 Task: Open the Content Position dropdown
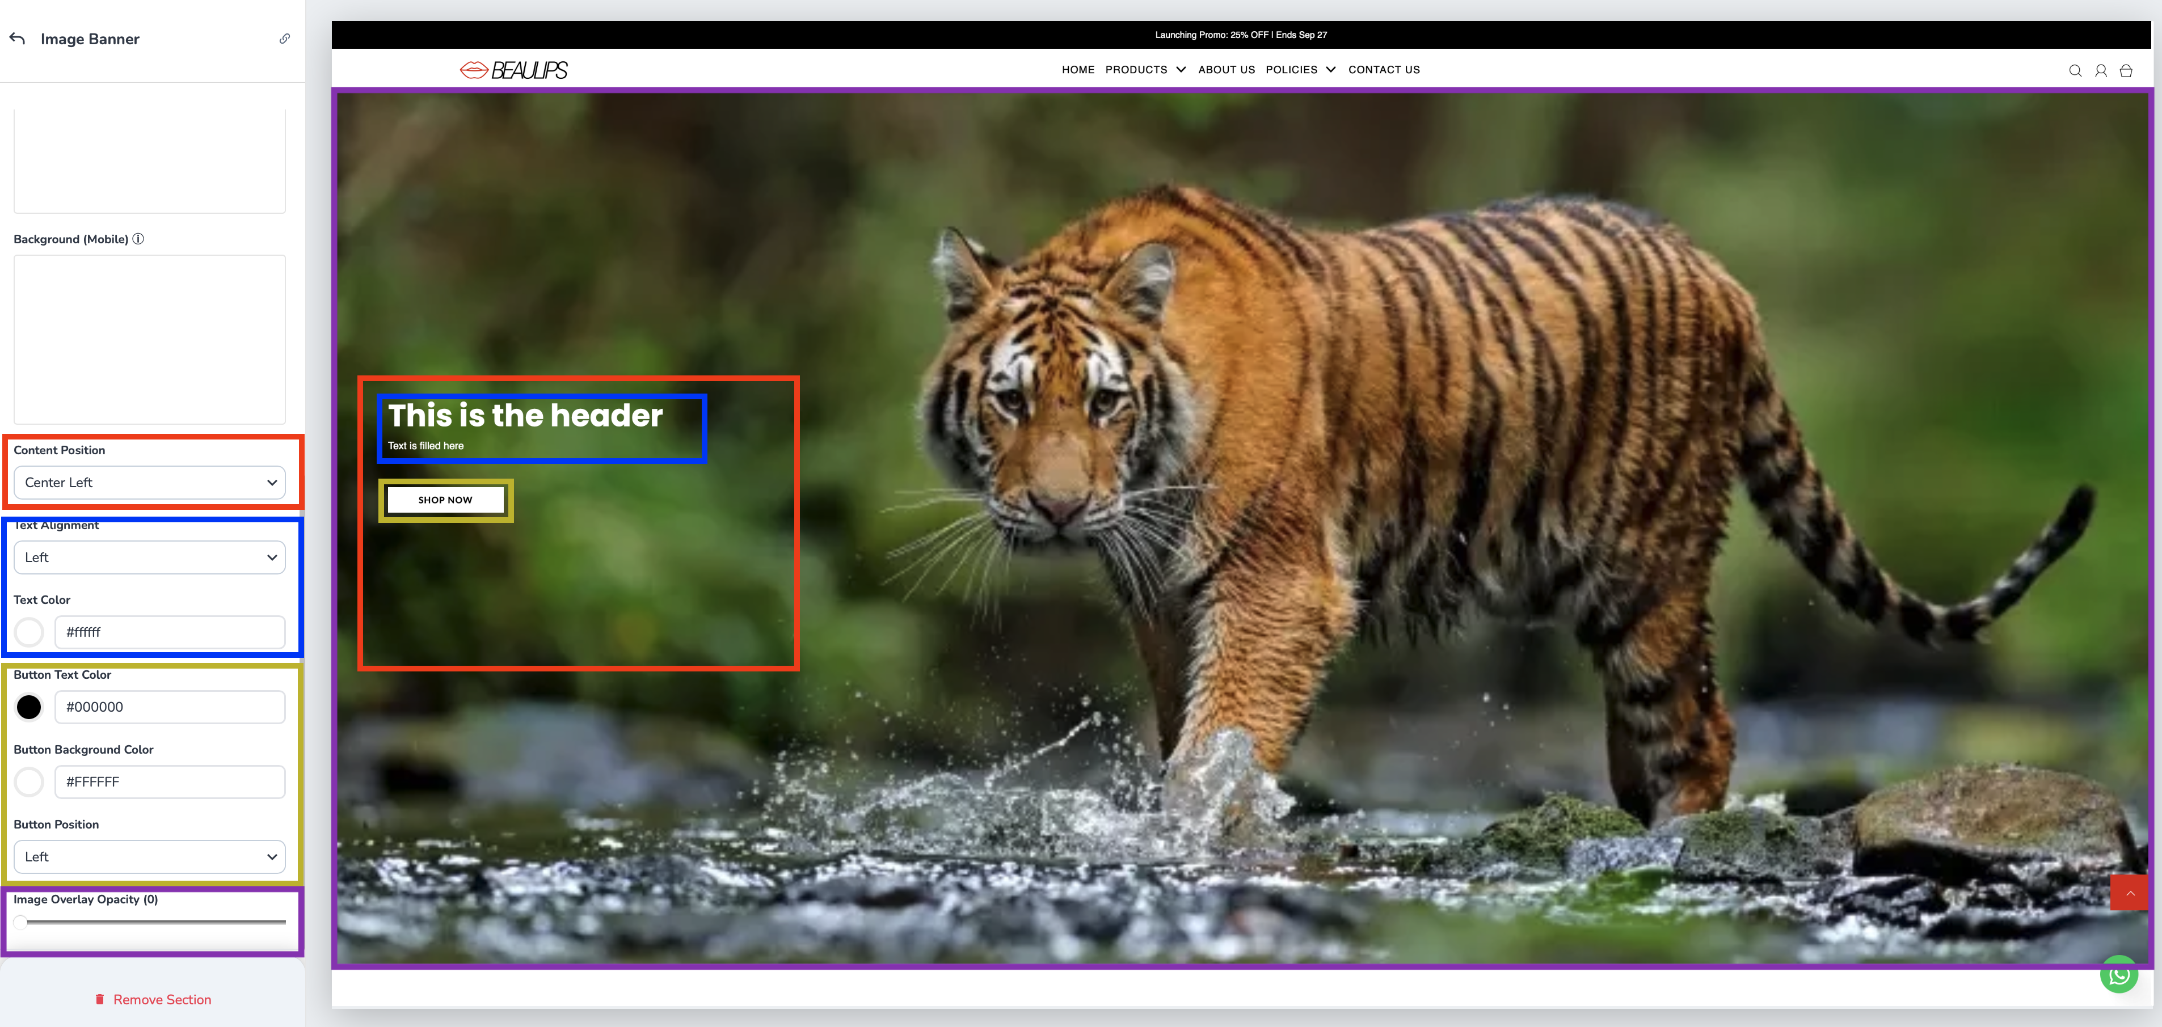click(x=149, y=483)
